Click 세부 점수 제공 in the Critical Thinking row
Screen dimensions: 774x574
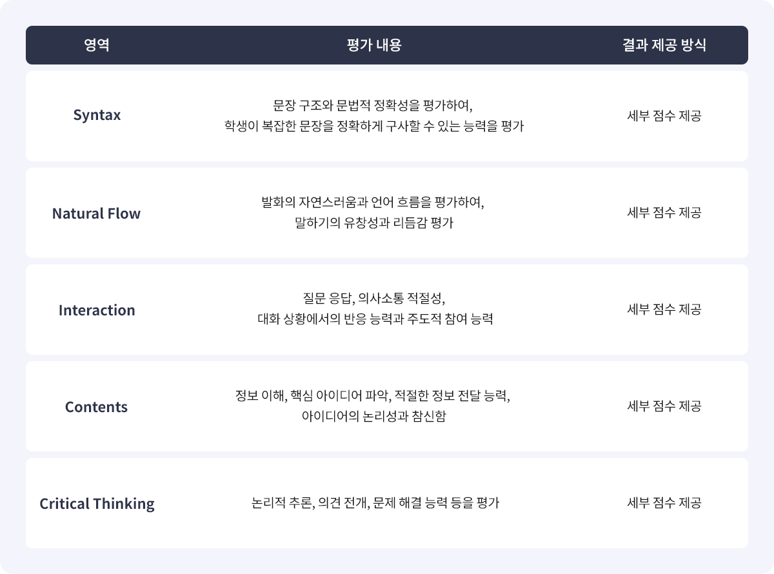coord(664,503)
